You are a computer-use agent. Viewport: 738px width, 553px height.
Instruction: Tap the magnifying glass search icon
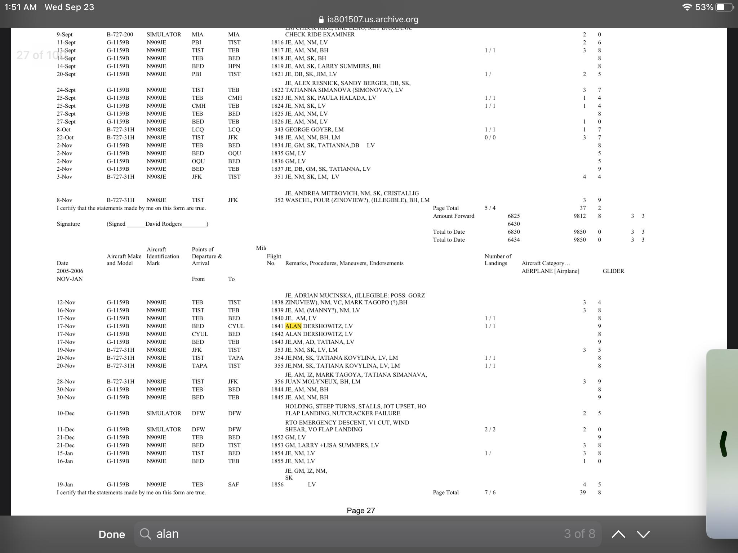pos(145,534)
